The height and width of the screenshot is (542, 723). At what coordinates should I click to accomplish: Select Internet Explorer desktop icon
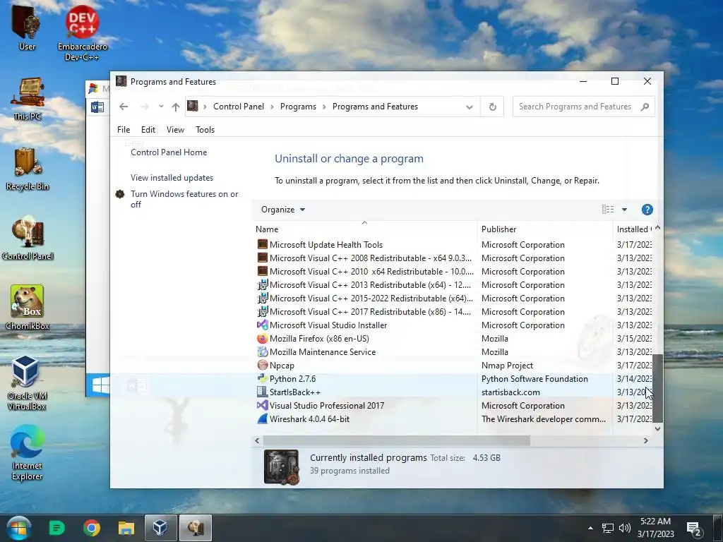coord(27,452)
